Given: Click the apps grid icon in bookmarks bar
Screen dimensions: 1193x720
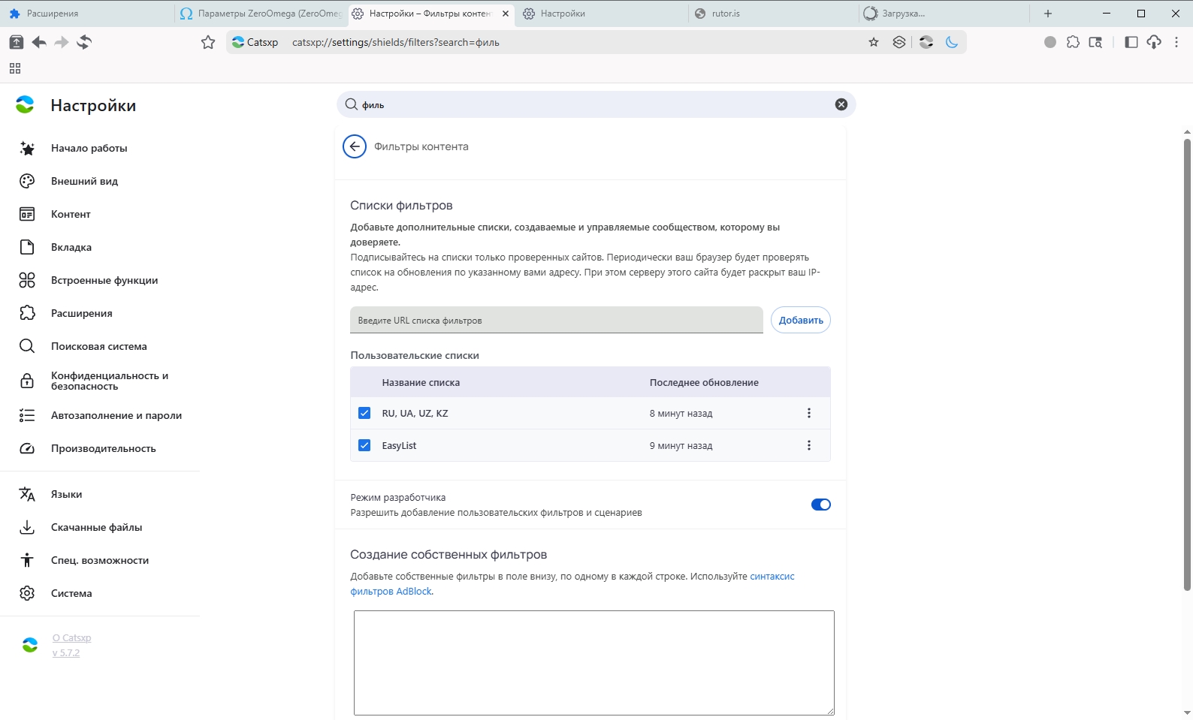Looking at the screenshot, I should tap(15, 68).
